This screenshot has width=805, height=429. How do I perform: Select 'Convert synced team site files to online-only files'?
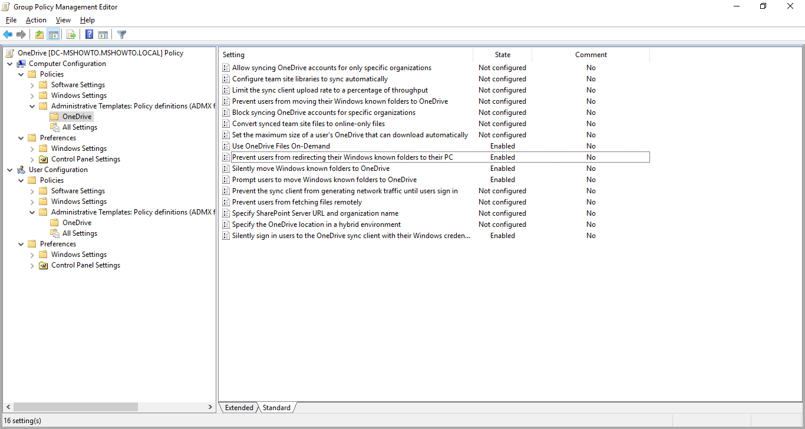[x=308, y=124]
